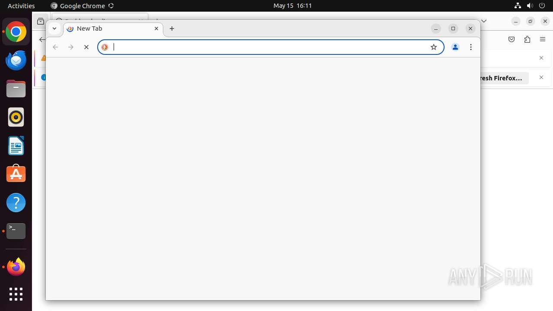Close the Chrome window
The width and height of the screenshot is (553, 311).
coord(470,29)
